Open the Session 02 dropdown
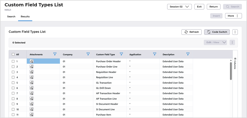Image resolution: width=247 pixels, height=118 pixels. (179, 7)
